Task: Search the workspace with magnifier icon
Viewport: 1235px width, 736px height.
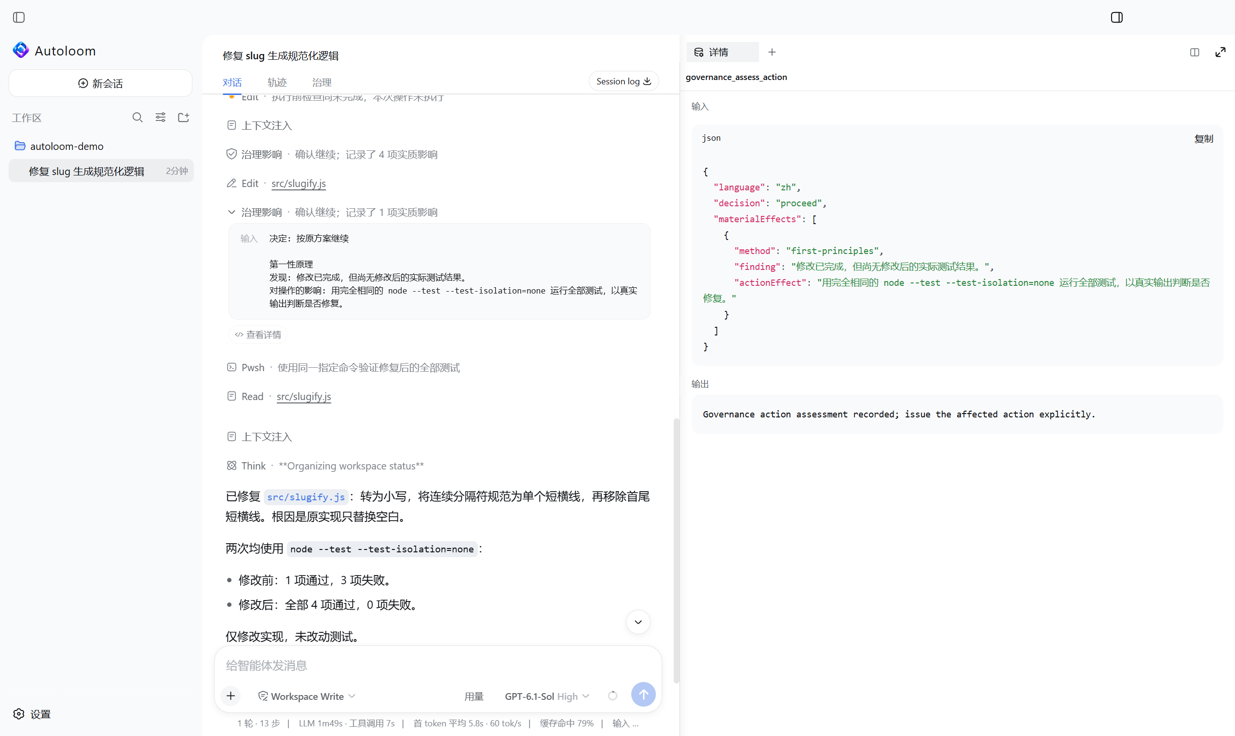Action: (x=137, y=118)
